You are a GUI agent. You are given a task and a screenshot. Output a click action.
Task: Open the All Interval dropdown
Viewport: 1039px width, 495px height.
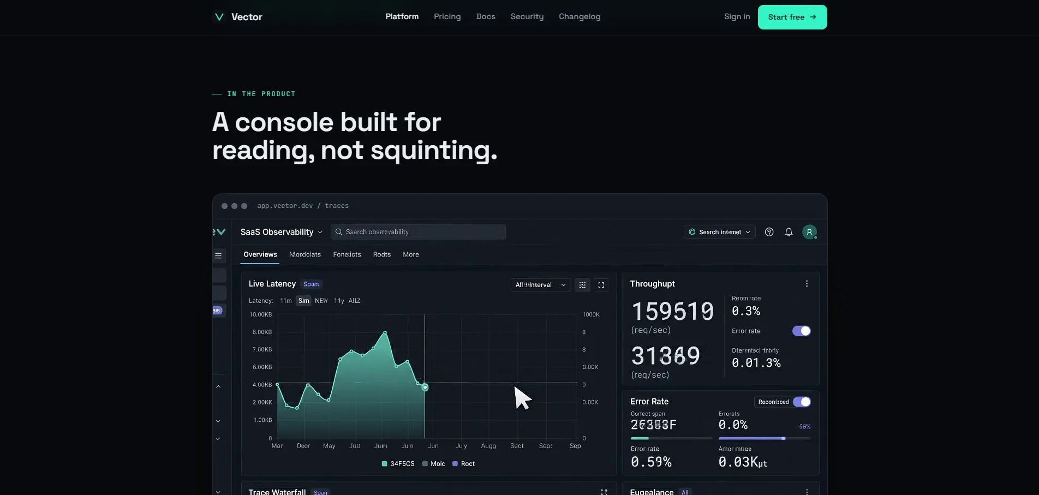pyautogui.click(x=541, y=285)
